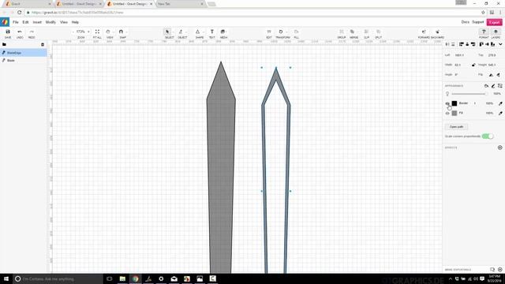Switch to the New Tab browser tab
The height and width of the screenshot is (284, 505).
click(x=180, y=4)
